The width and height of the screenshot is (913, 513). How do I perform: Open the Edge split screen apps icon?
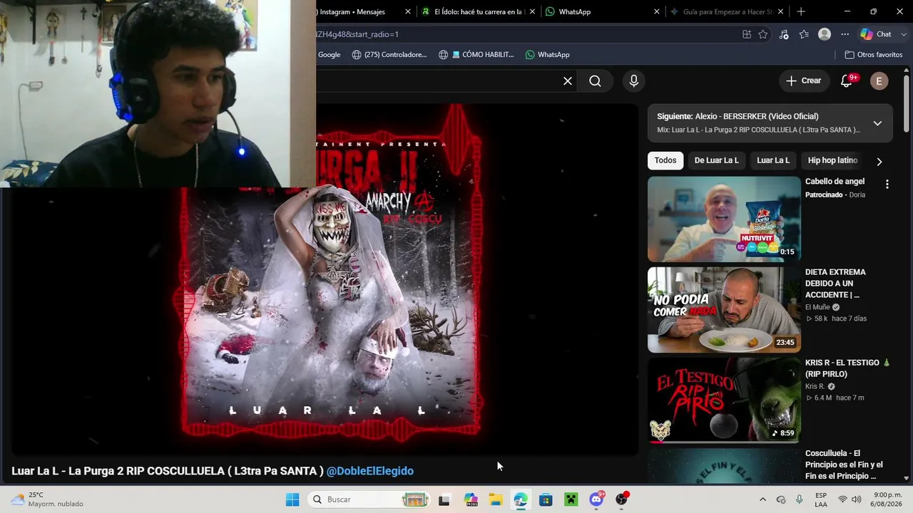(747, 34)
